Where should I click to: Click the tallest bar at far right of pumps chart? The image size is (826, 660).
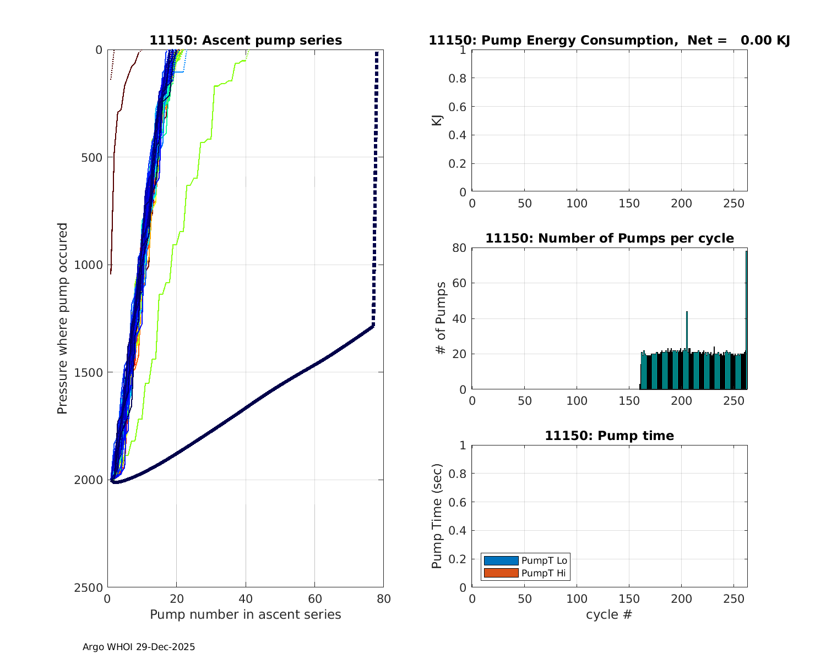coord(746,319)
